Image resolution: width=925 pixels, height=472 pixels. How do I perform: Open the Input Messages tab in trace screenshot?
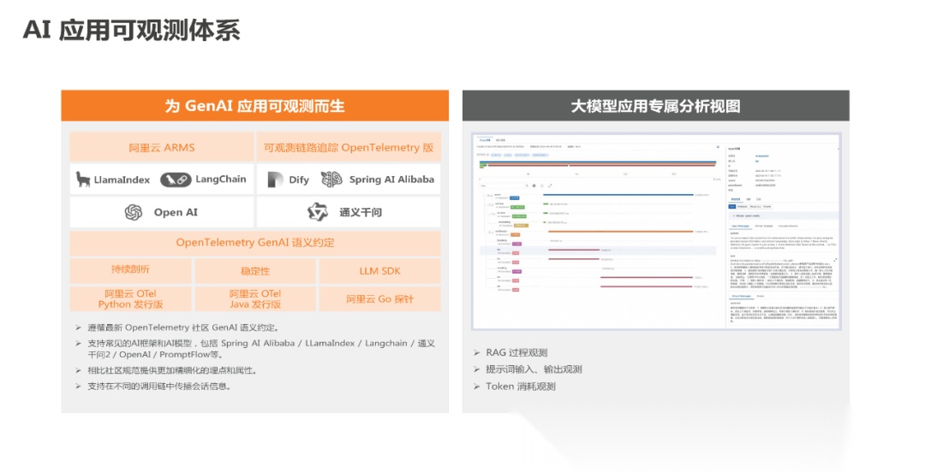click(x=740, y=227)
